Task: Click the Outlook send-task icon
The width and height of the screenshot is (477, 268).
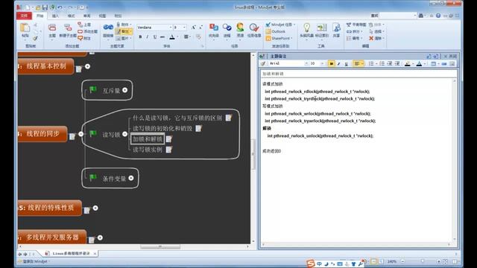Action: 268,31
